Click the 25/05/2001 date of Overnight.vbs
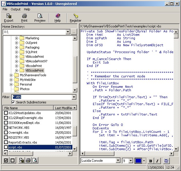Screen dimensions: 181x171 [63, 133]
